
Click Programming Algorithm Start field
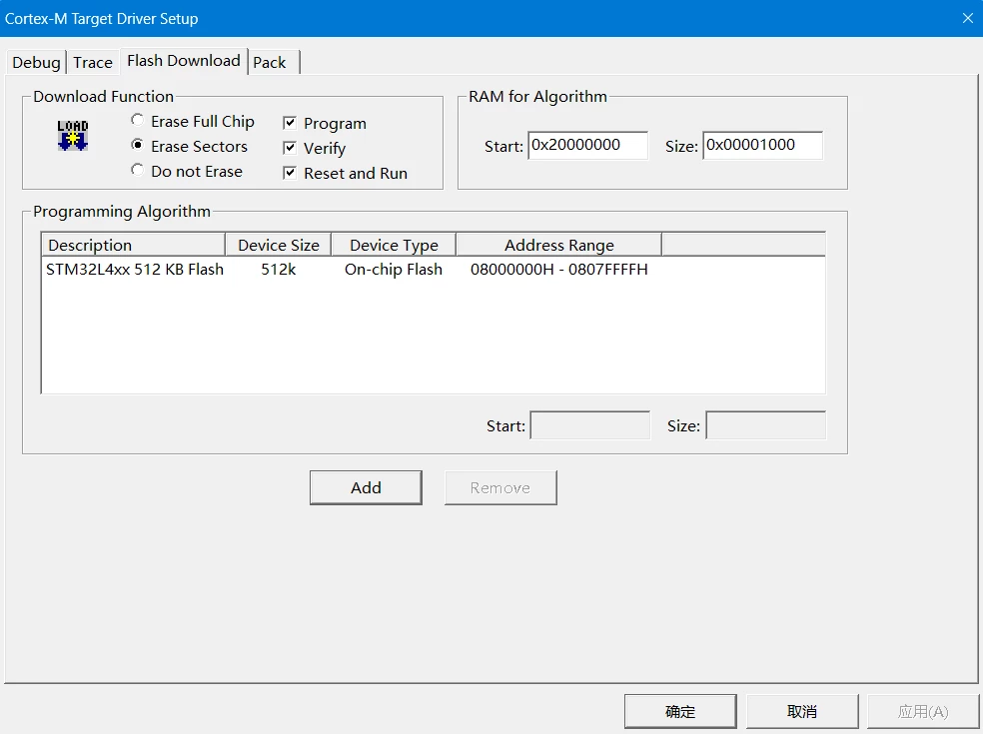coord(590,425)
